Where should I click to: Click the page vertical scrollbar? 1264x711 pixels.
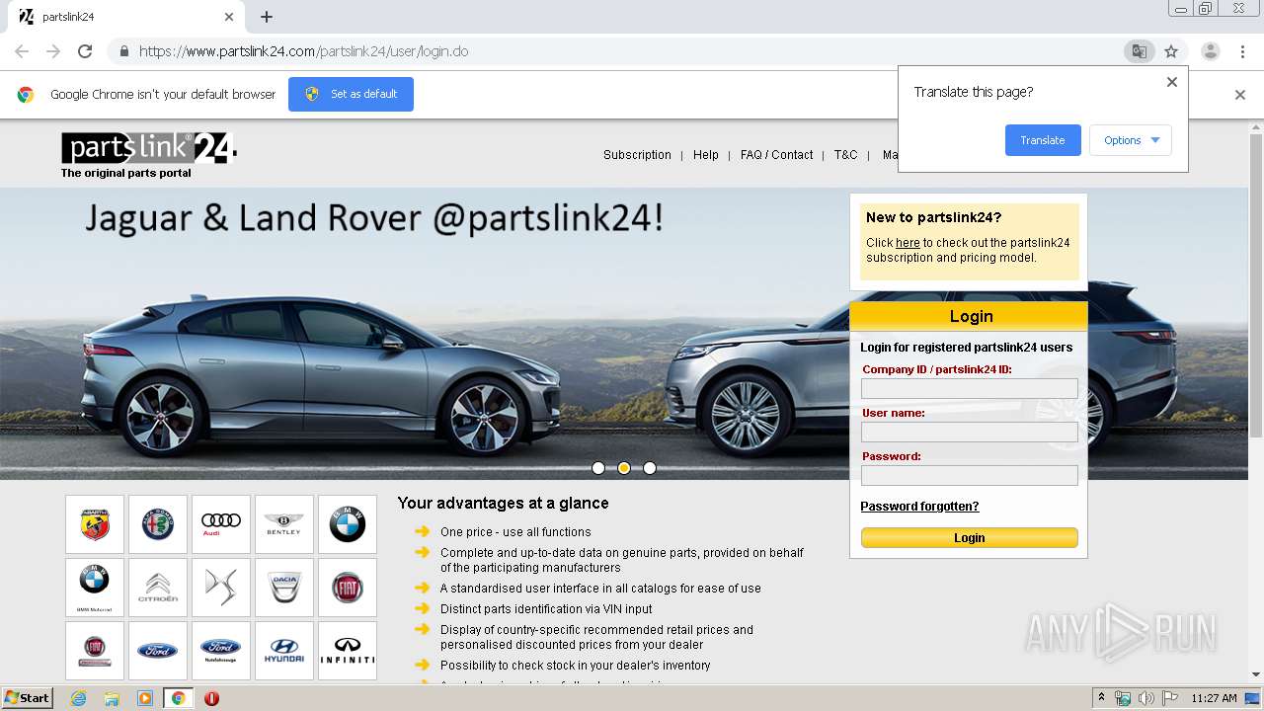click(1256, 286)
